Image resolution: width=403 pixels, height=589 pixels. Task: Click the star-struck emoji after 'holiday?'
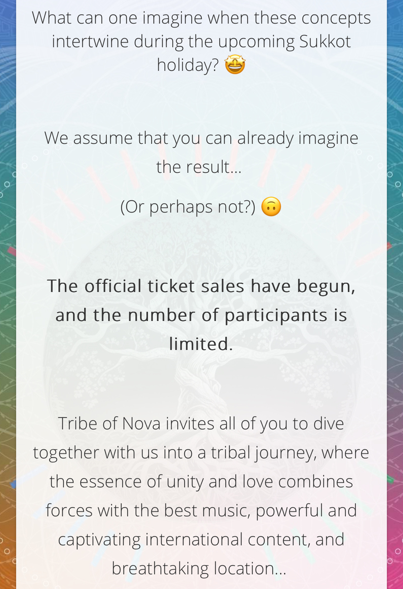point(235,65)
